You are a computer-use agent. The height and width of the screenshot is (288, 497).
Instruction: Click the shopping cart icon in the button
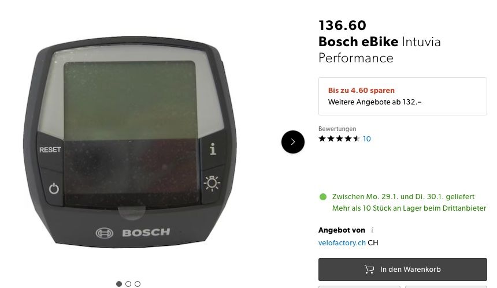point(369,270)
